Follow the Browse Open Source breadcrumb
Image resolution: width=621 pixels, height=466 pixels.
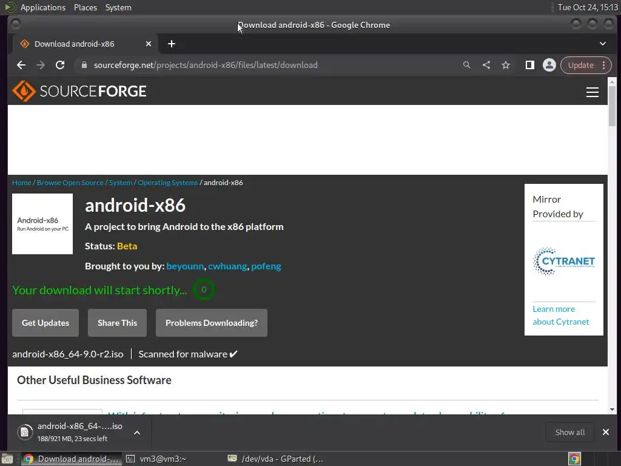pos(70,183)
